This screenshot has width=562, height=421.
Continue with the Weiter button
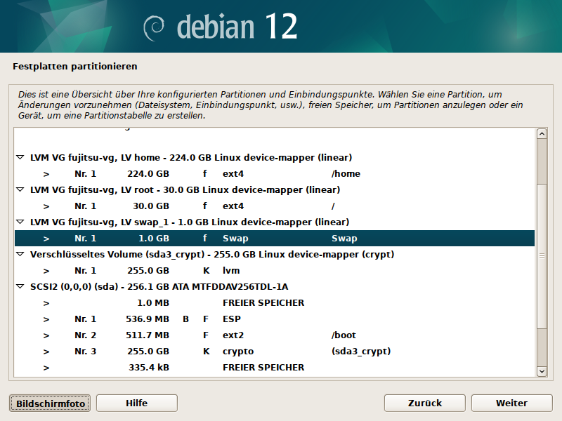(511, 403)
